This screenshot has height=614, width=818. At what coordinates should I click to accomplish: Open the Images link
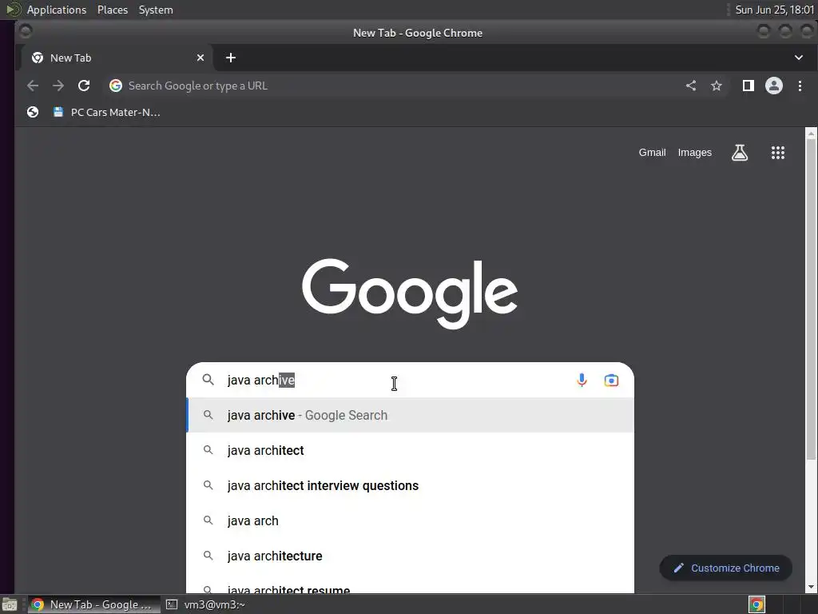coord(694,153)
